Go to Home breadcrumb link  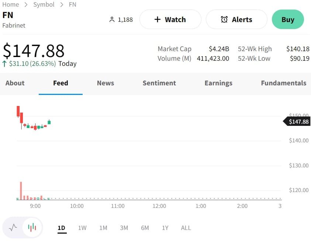pos(10,4)
